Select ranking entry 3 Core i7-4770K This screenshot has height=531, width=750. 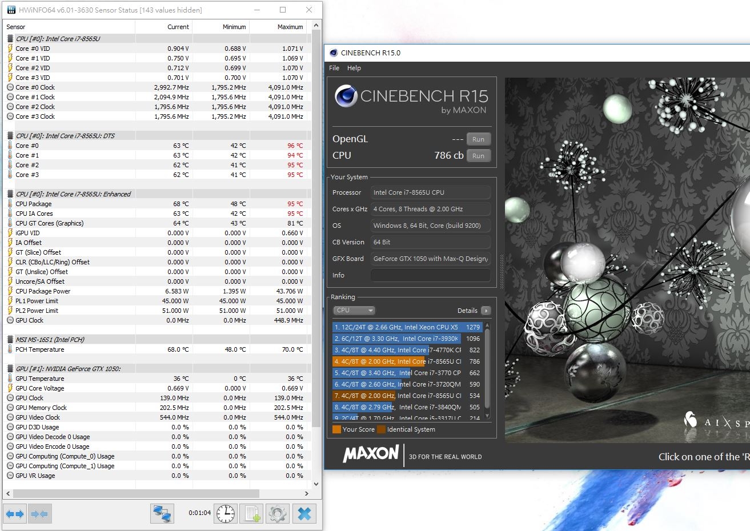pyautogui.click(x=407, y=350)
